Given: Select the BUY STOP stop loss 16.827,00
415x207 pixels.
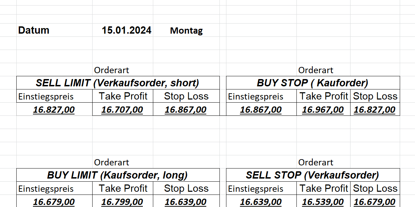Looking at the screenshot, I should (x=374, y=110).
